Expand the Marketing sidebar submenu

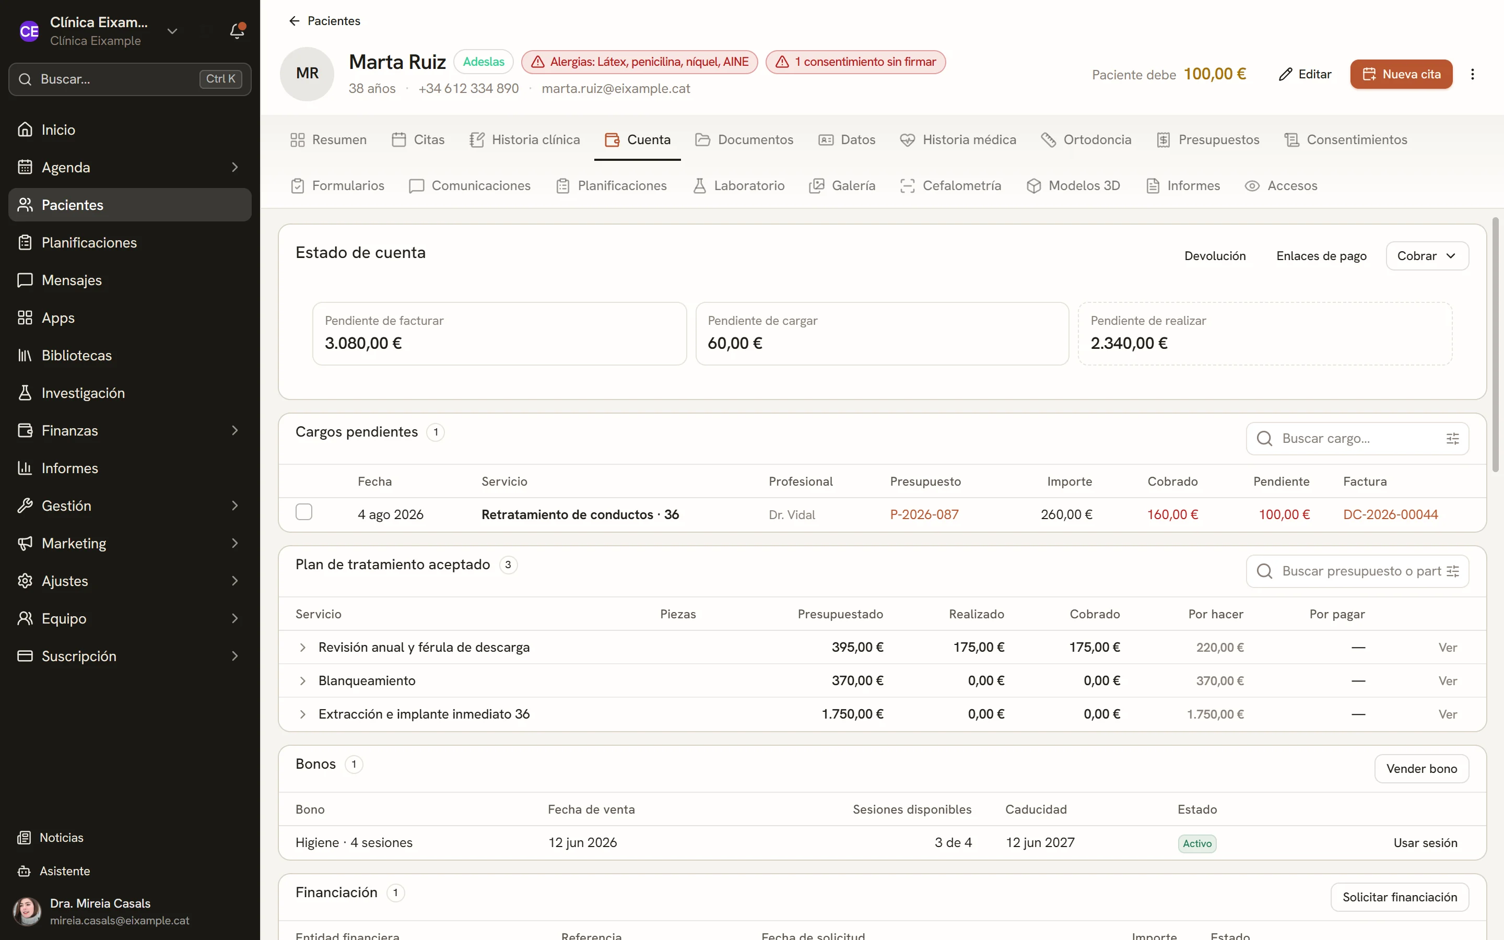click(235, 543)
